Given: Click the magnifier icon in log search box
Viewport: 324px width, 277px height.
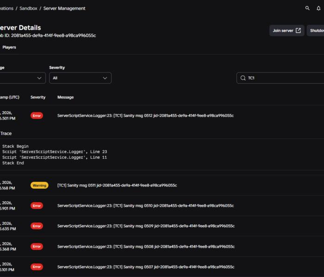Looking at the screenshot, I should pyautogui.click(x=243, y=78).
